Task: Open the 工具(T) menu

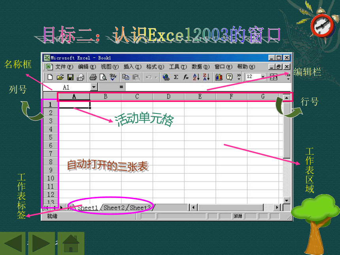Action: (x=178, y=67)
